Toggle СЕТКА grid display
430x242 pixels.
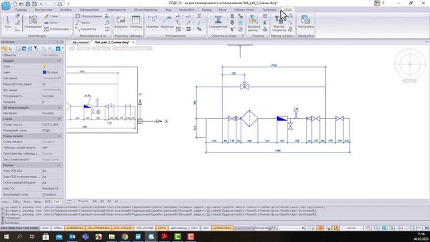(58, 228)
